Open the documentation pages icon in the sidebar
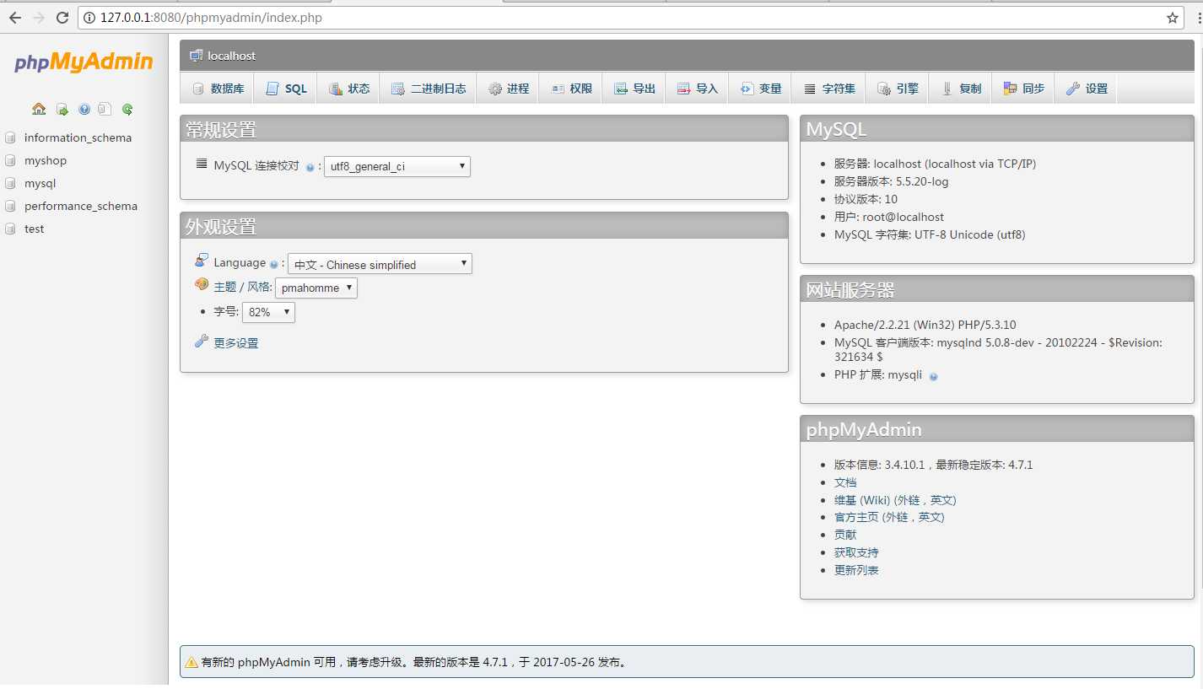Image resolution: width=1203 pixels, height=689 pixels. [x=105, y=109]
